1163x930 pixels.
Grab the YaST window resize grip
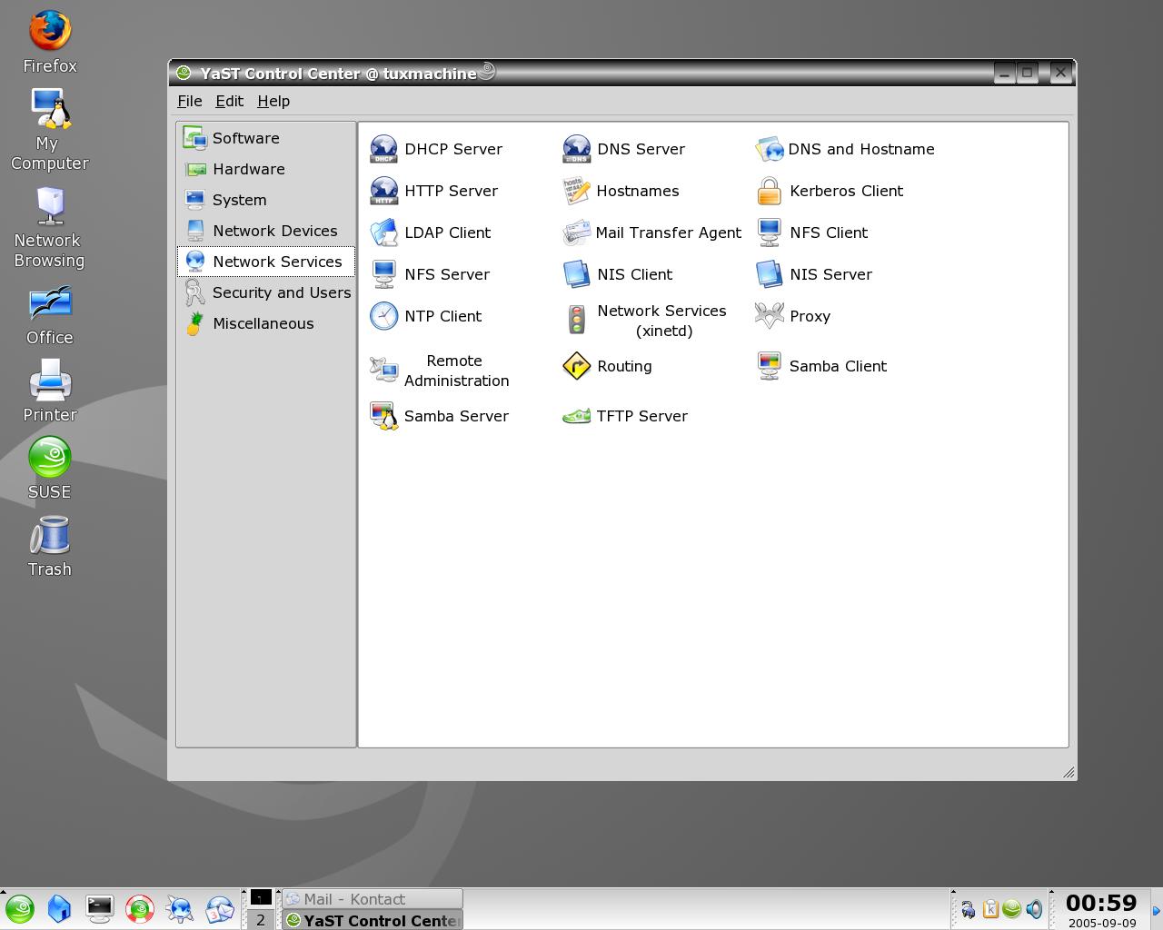[1069, 772]
